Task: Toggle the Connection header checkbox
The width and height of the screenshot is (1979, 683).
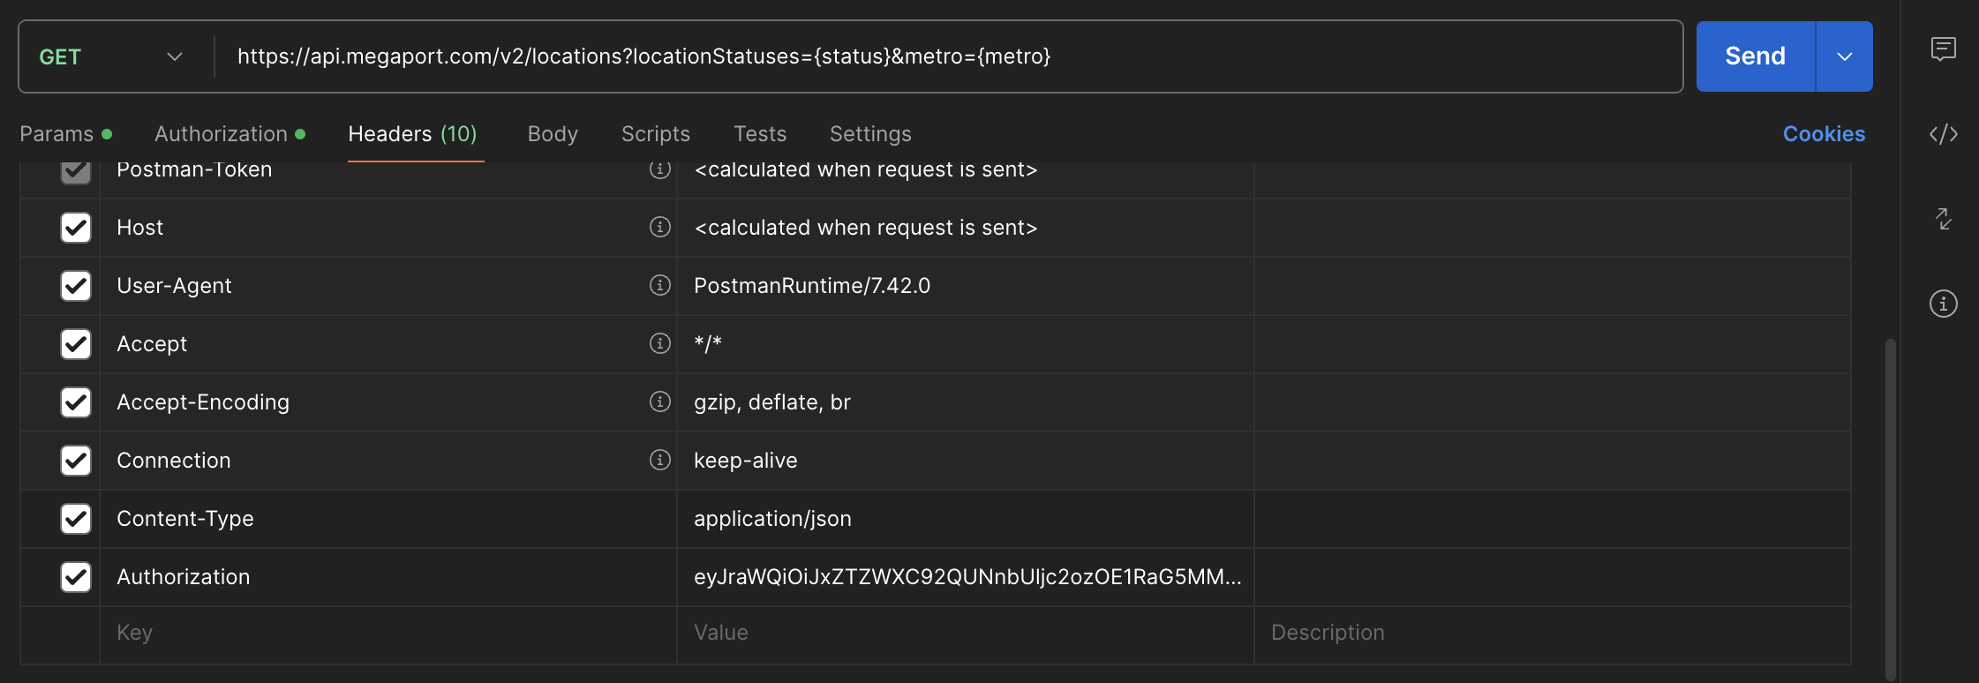Action: click(76, 461)
